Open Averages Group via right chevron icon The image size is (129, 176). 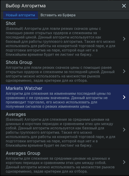[124, 162]
